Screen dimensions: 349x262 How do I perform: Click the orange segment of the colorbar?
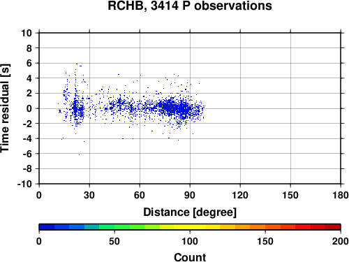[x=258, y=227]
